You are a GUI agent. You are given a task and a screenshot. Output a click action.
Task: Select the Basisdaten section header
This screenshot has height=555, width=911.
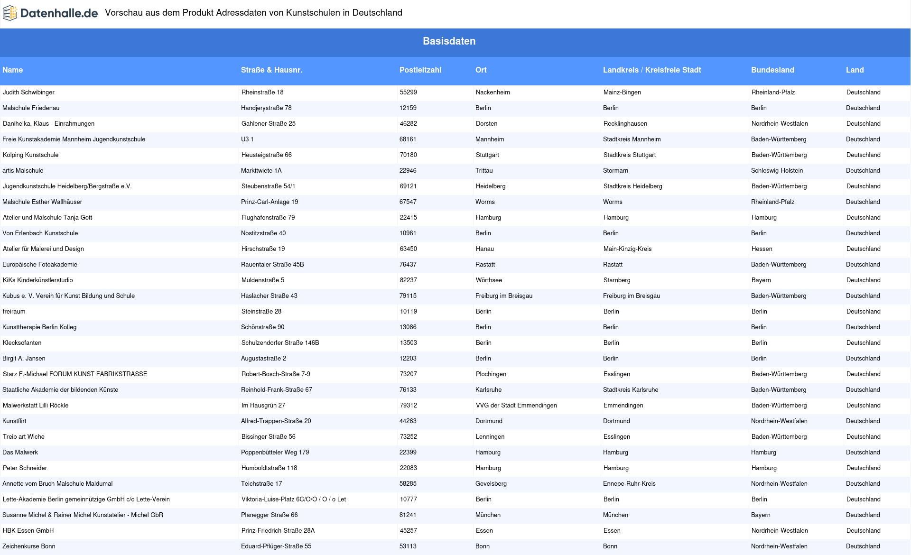(x=449, y=41)
